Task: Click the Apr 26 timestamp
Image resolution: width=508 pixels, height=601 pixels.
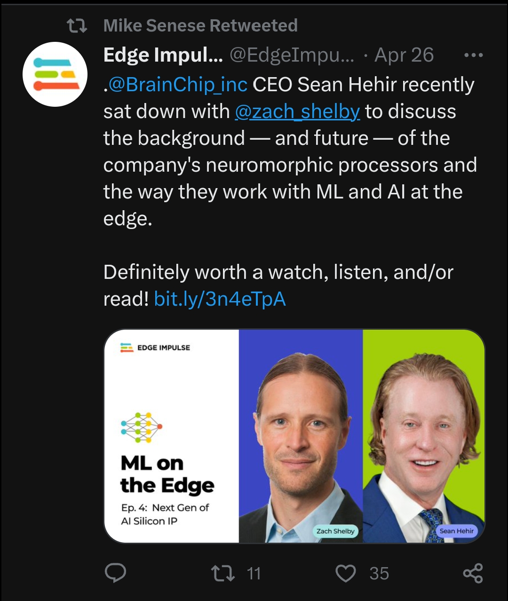Action: pos(404,55)
